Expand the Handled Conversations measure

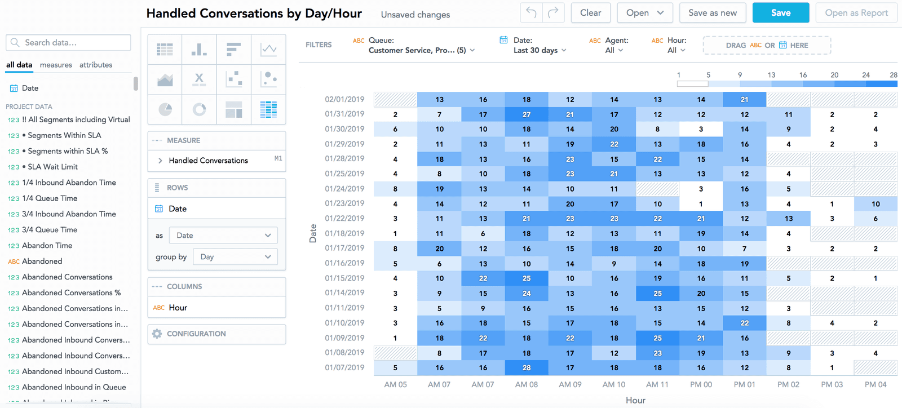(160, 161)
